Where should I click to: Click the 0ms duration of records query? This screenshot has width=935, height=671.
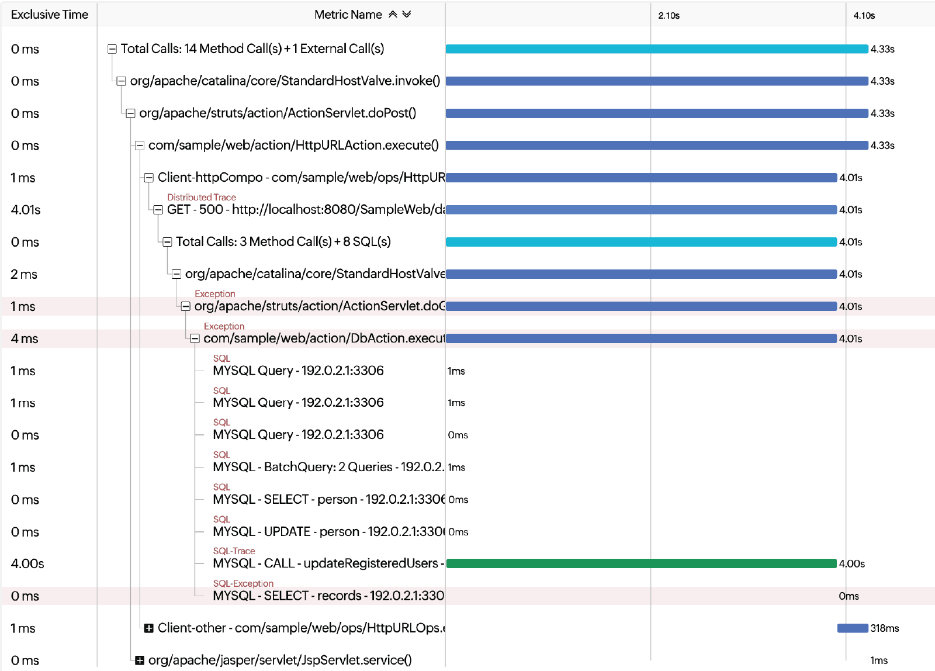pyautogui.click(x=849, y=596)
